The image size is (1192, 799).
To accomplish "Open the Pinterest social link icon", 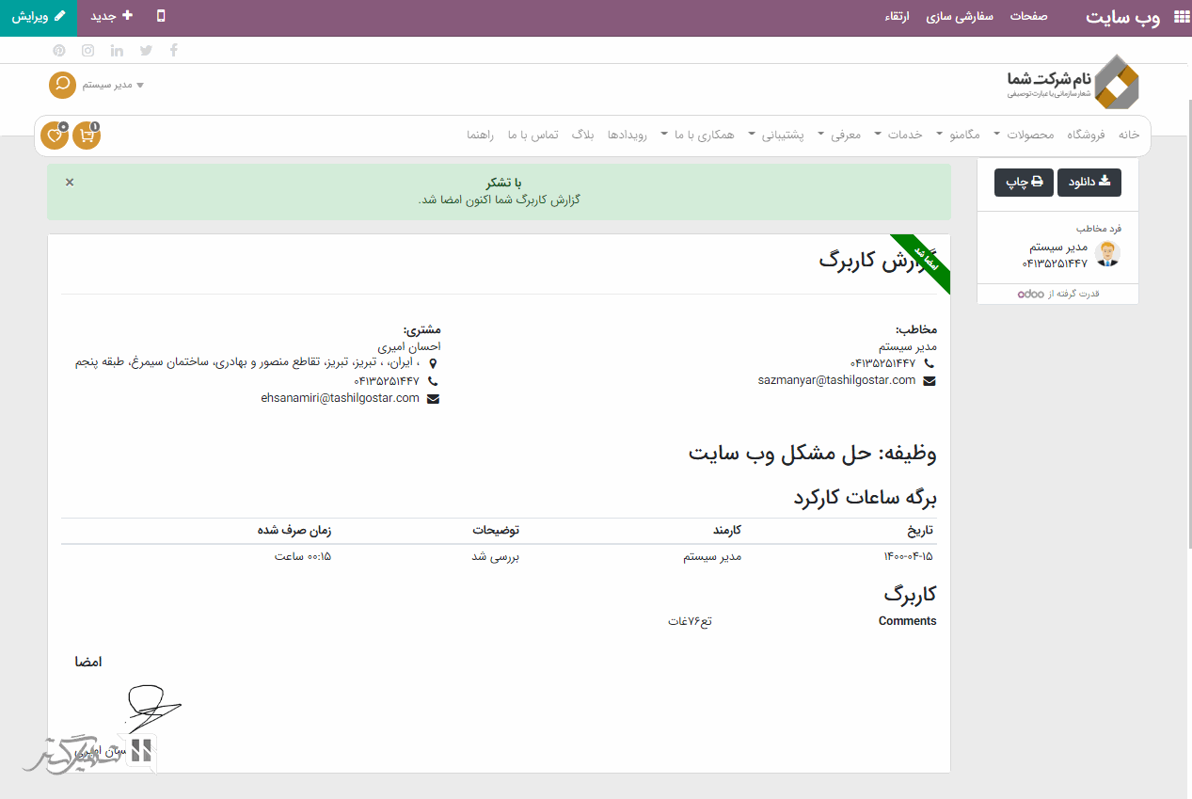I will [59, 51].
